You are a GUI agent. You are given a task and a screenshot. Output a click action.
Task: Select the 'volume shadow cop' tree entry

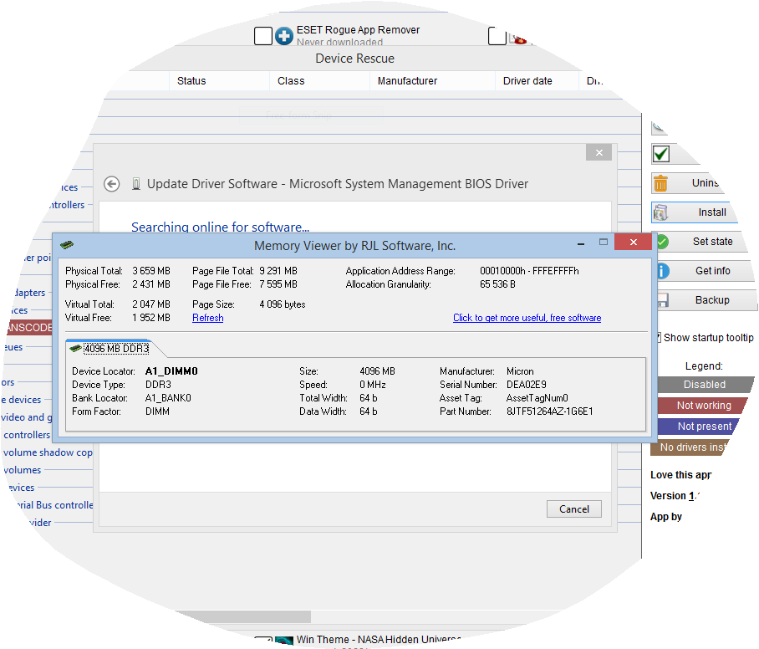[48, 452]
